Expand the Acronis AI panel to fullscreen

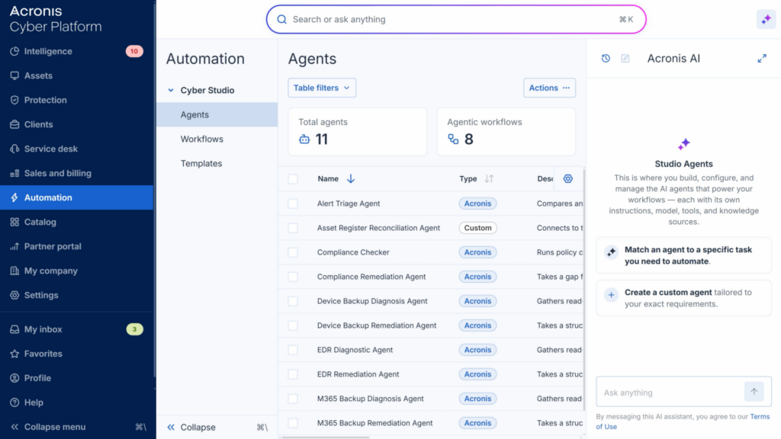tap(762, 58)
